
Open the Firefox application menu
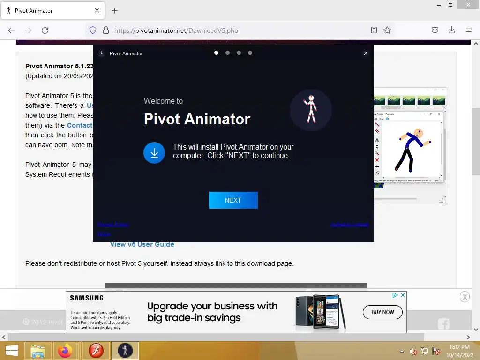(x=469, y=30)
